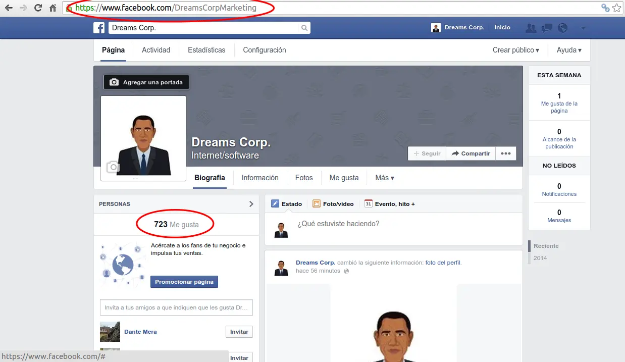Open the Fotos tab
This screenshot has height=362, width=625.
pos(304,178)
